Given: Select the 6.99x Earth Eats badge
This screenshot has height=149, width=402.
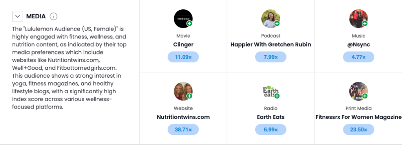Looking at the screenshot, I should click(270, 129).
